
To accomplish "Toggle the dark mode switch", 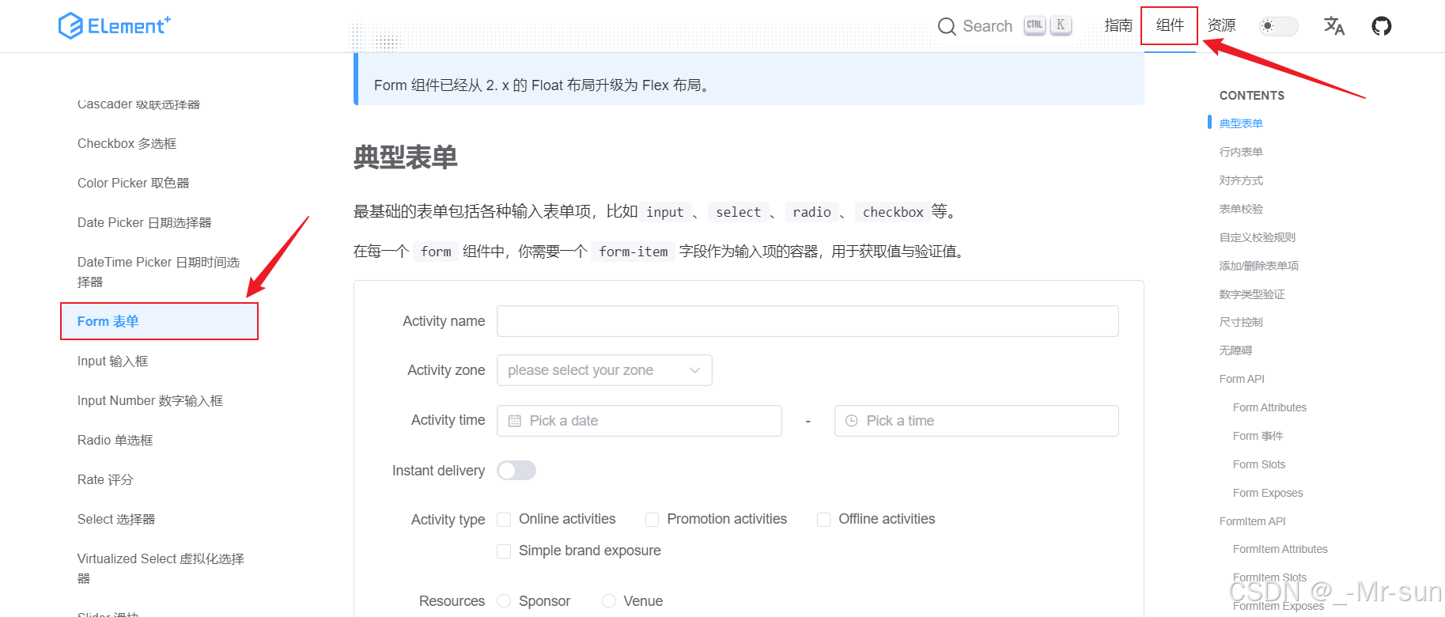I will point(1279,26).
